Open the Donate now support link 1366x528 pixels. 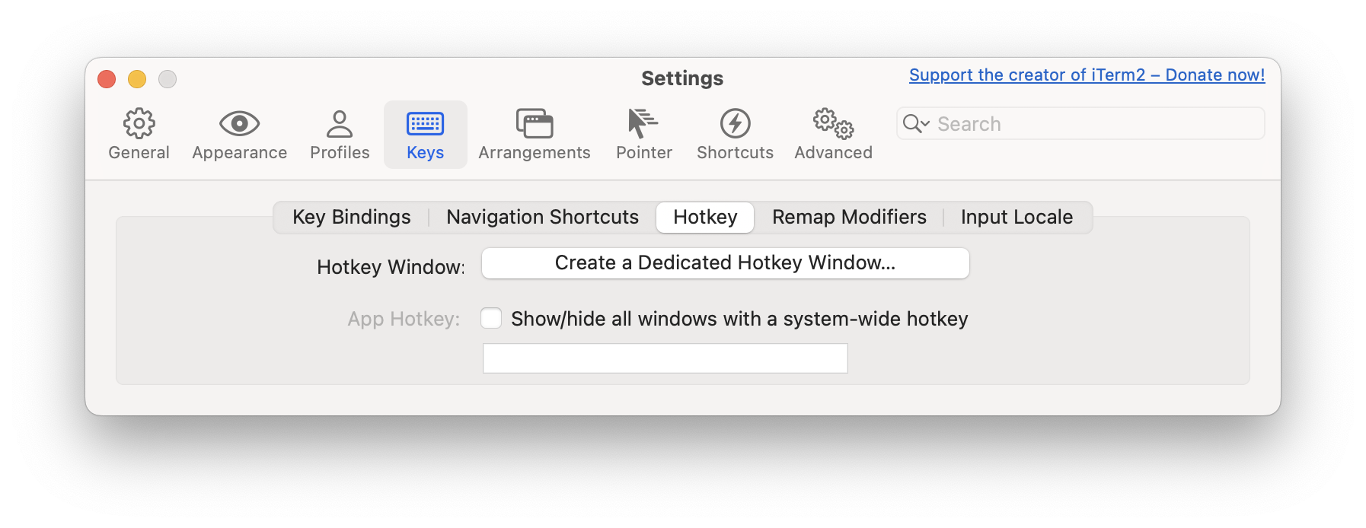(1087, 75)
